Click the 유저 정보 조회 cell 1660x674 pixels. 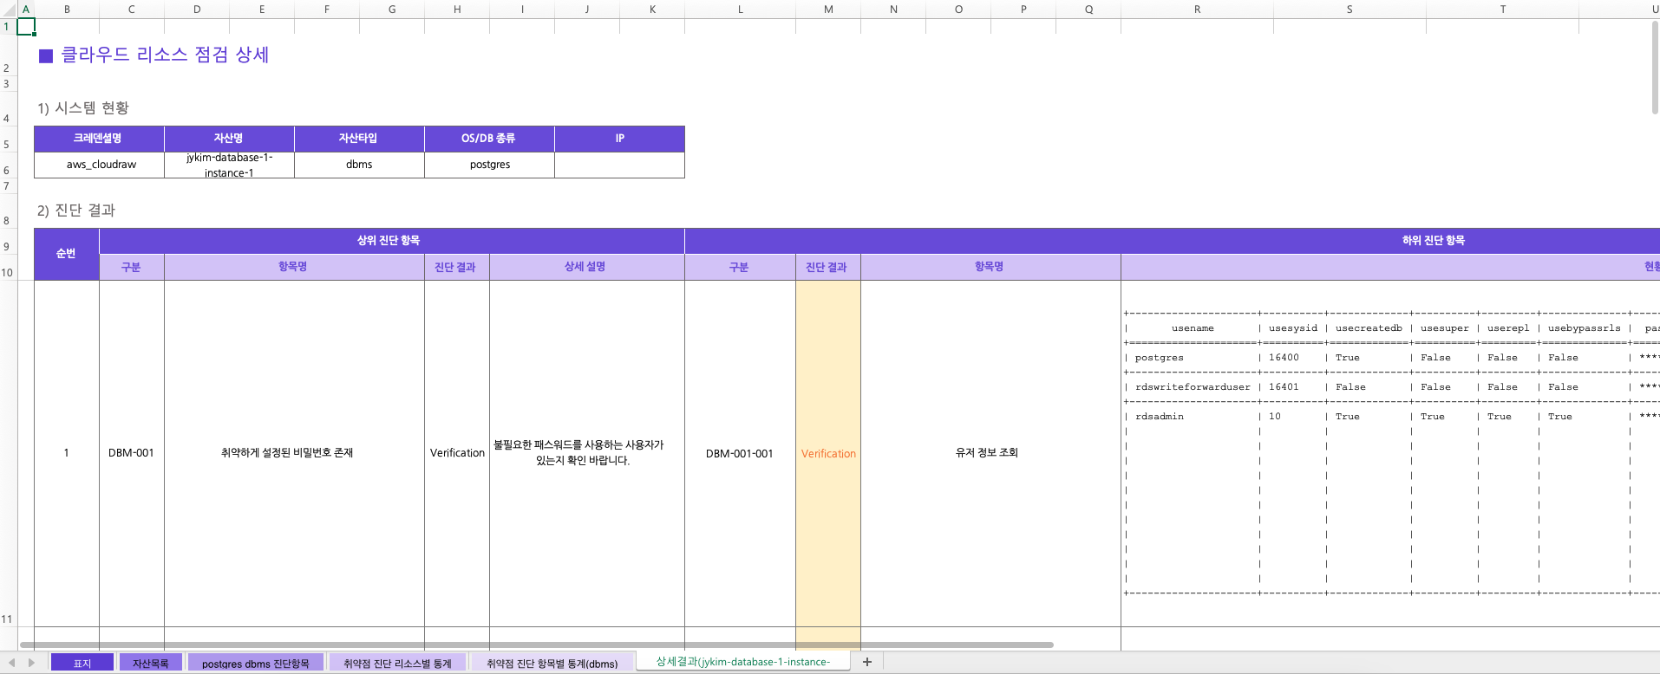tap(987, 452)
